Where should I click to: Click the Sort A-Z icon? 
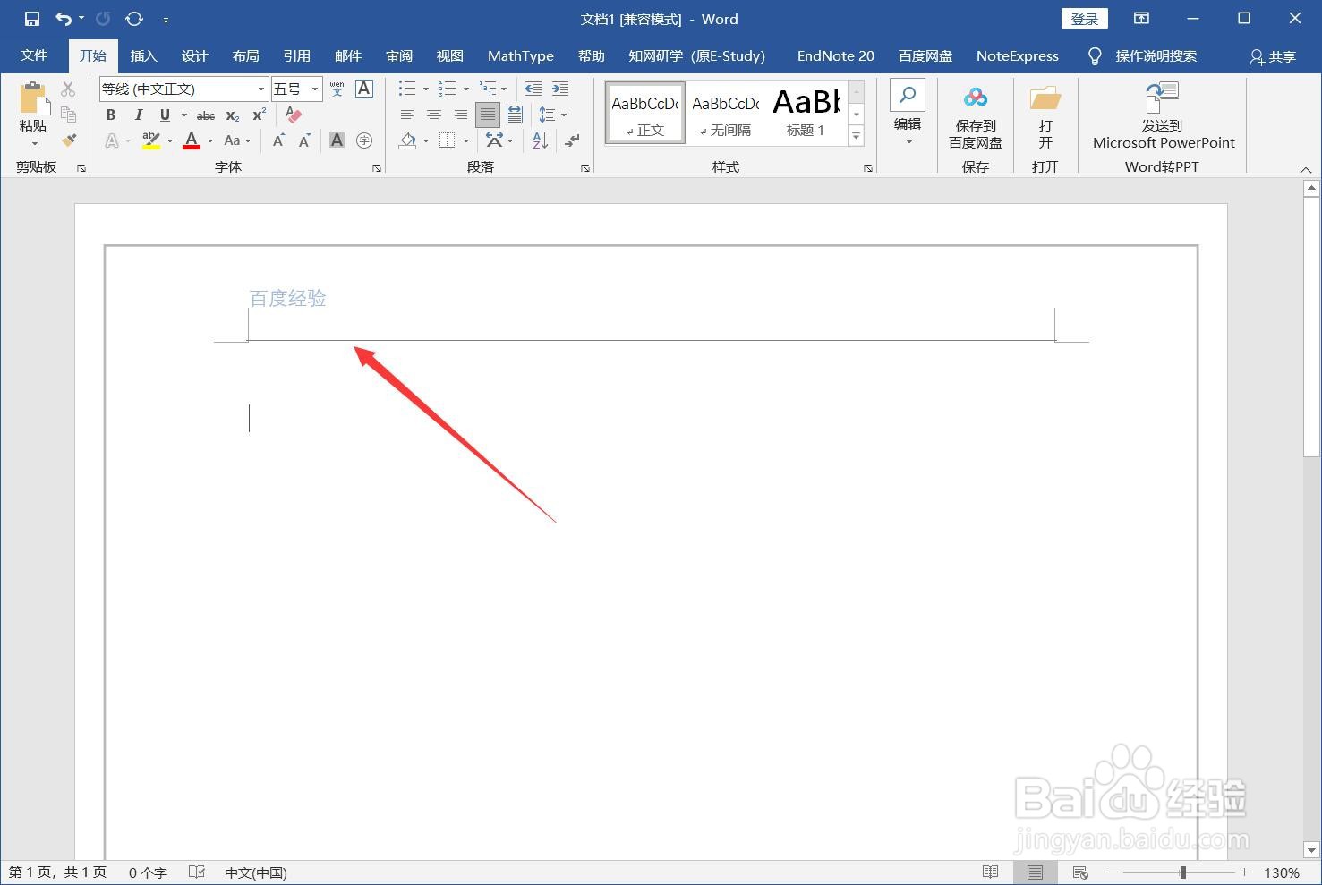540,140
